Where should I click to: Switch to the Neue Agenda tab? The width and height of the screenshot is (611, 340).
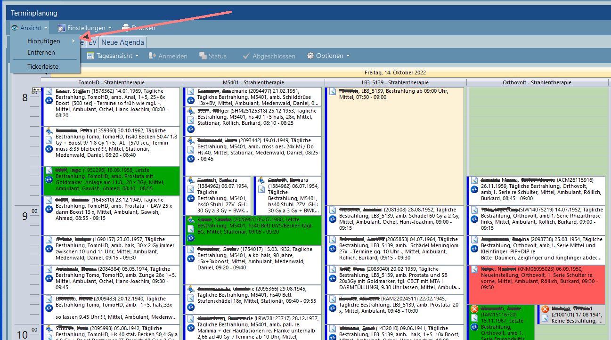pos(122,42)
